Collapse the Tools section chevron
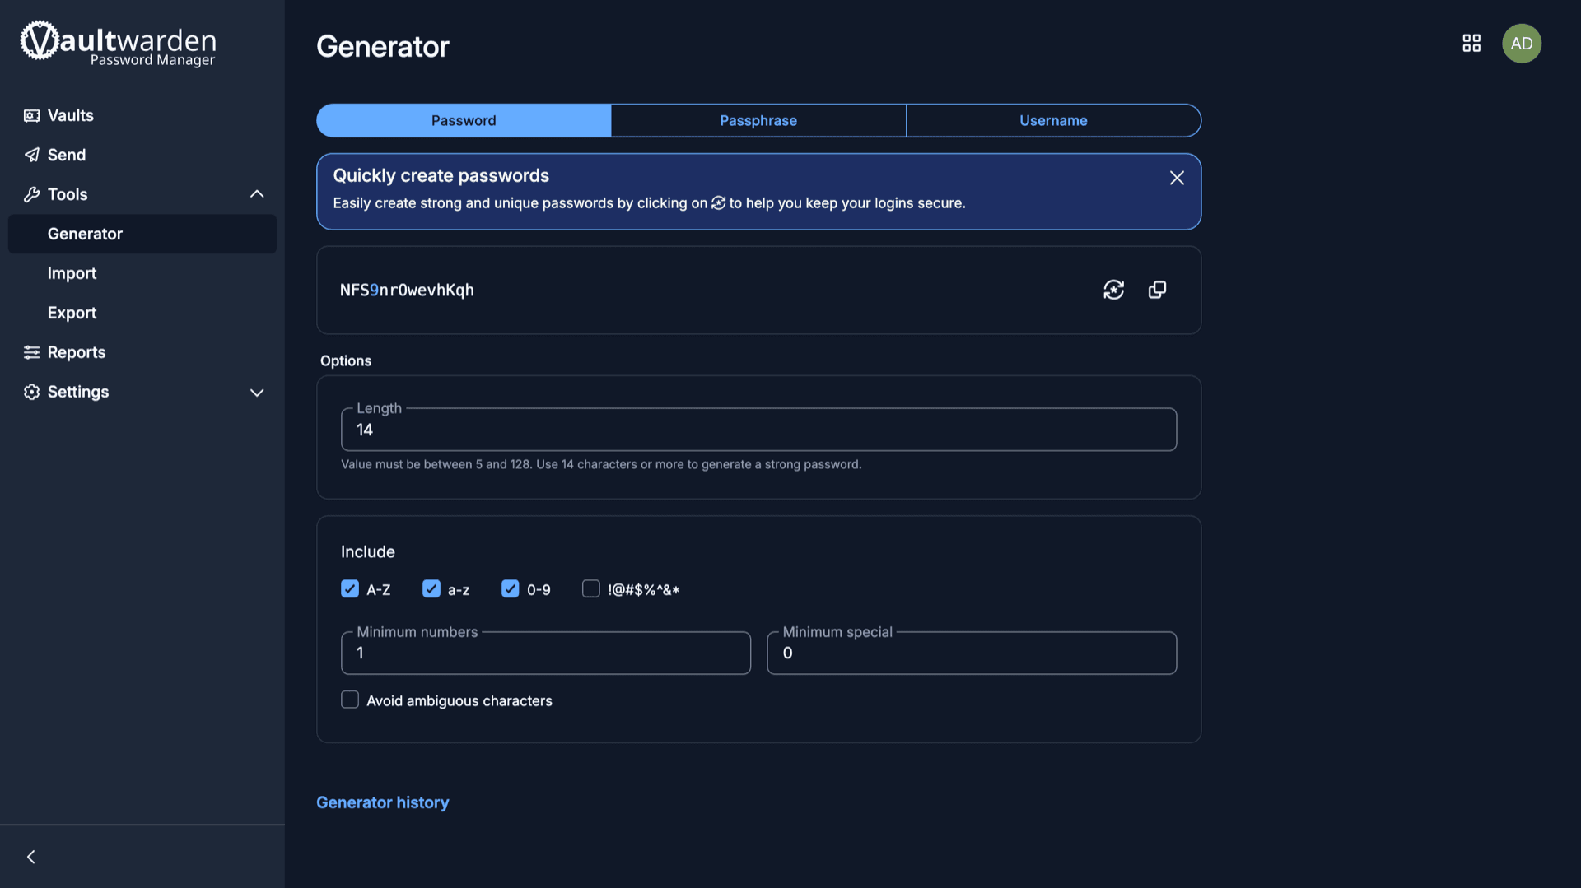This screenshot has width=1581, height=888. [257, 194]
